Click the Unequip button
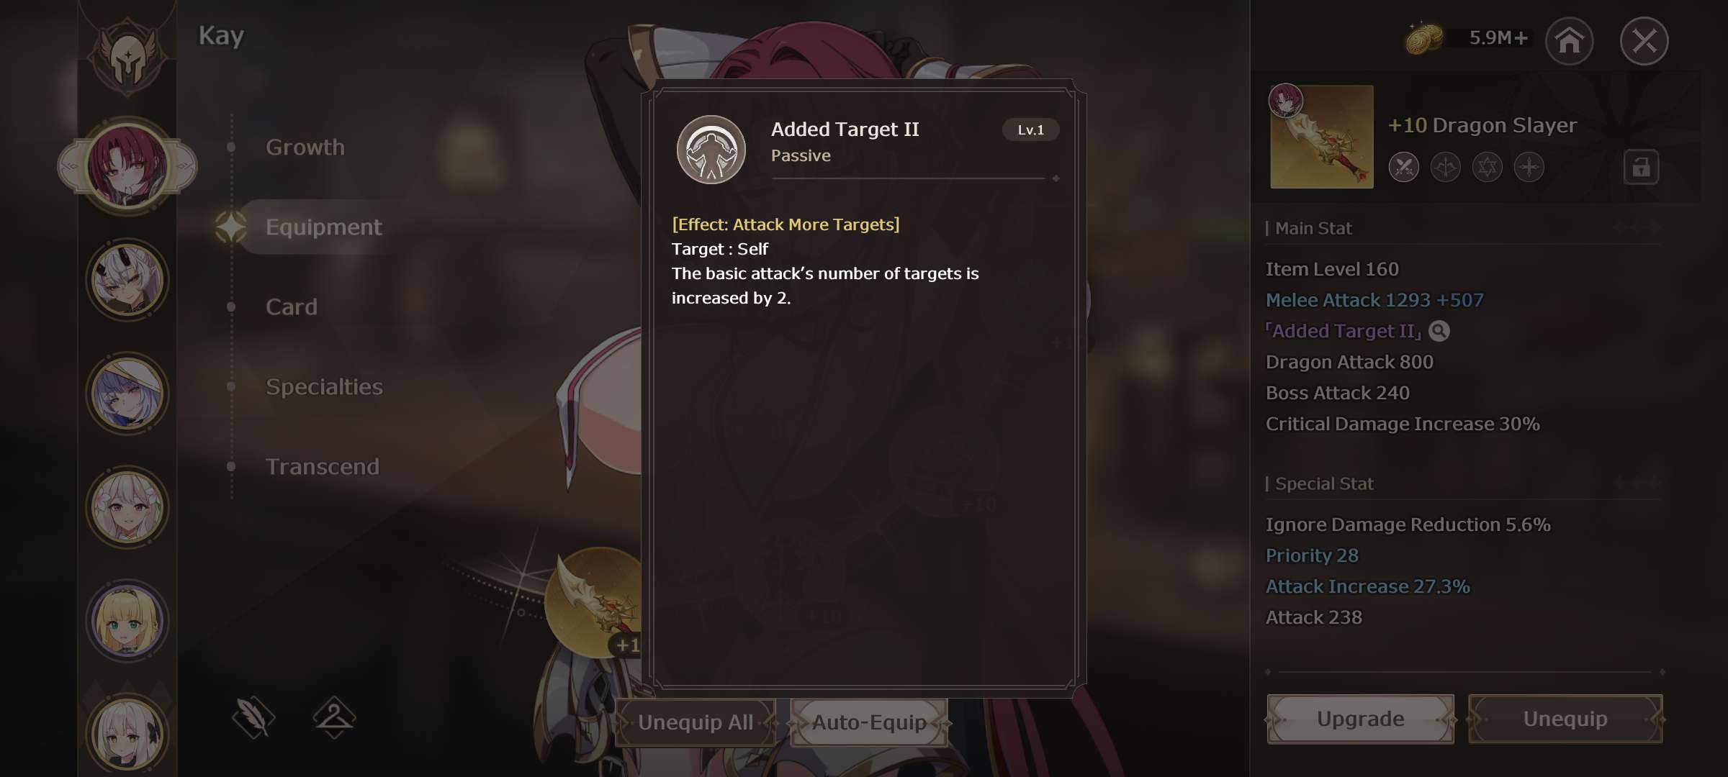Screen dimensions: 1728x777 (x=1565, y=719)
